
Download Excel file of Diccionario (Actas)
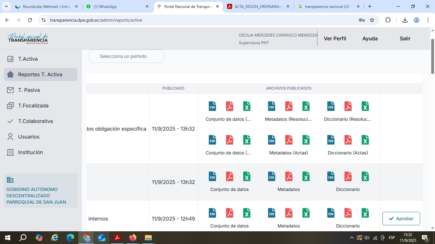(x=365, y=140)
